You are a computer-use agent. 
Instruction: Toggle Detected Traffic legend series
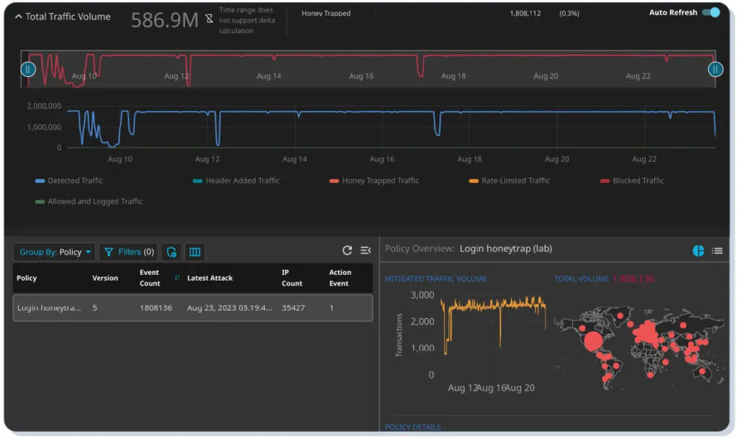[69, 181]
